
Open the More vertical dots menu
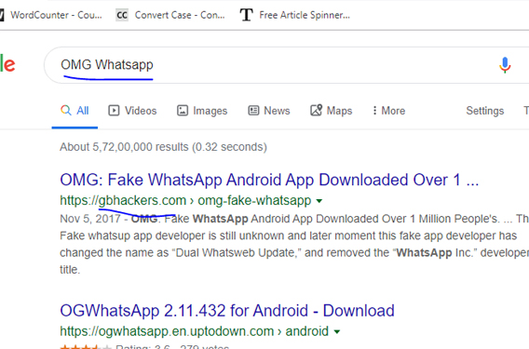pos(374,111)
